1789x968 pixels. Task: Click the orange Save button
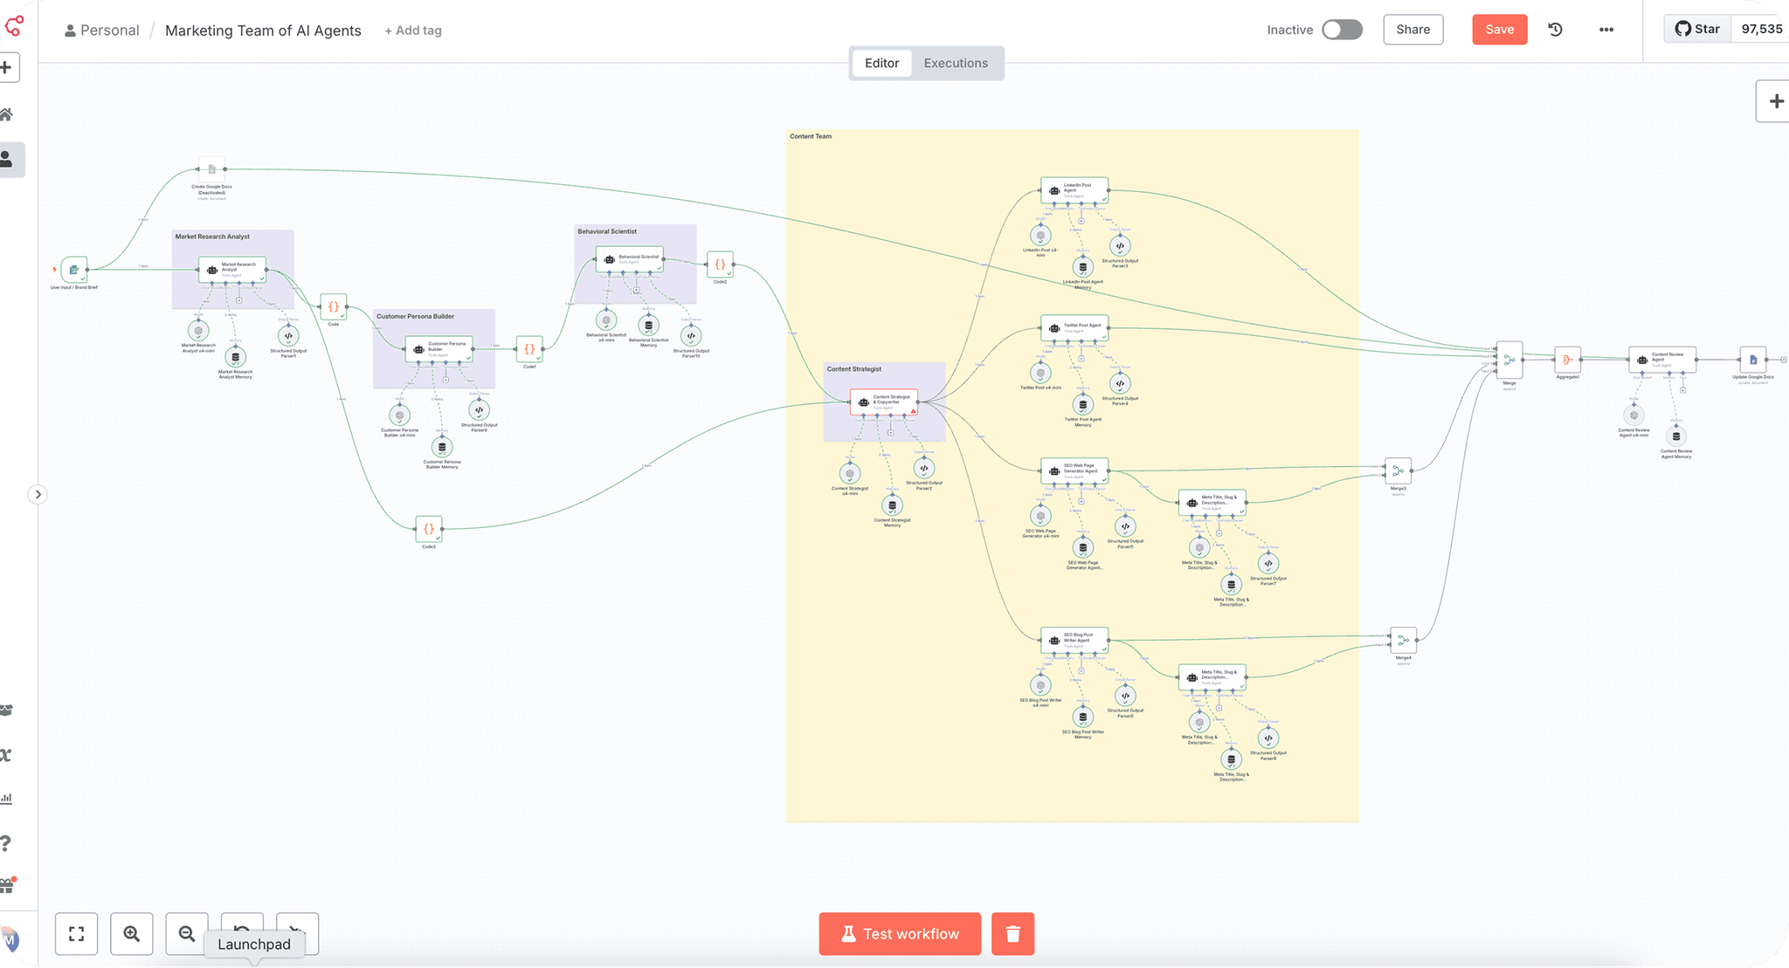[1499, 30]
